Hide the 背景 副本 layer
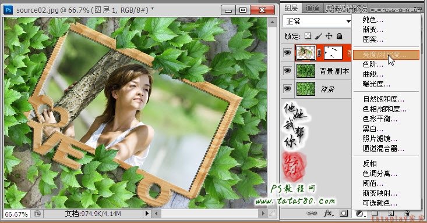The image size is (427, 223). click(287, 71)
